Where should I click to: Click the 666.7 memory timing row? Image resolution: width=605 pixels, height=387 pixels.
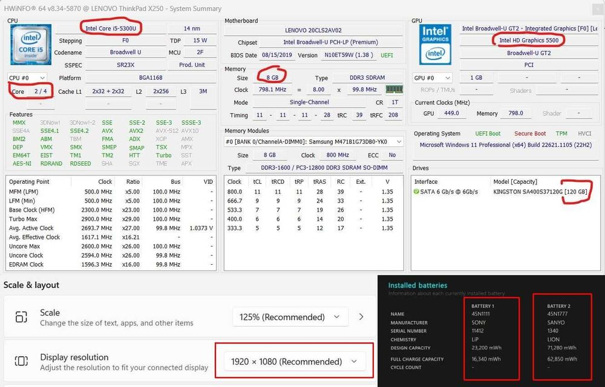(313, 201)
